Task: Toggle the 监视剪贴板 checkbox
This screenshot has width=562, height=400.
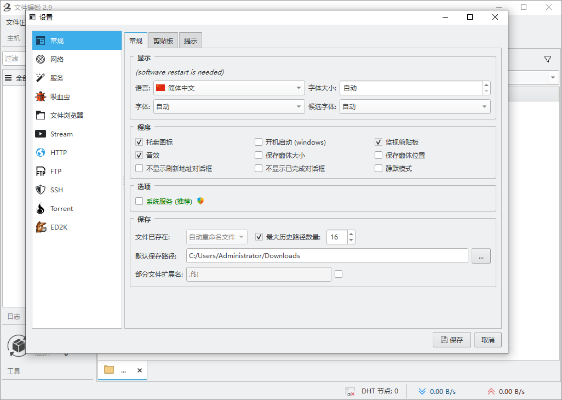Action: pos(379,142)
